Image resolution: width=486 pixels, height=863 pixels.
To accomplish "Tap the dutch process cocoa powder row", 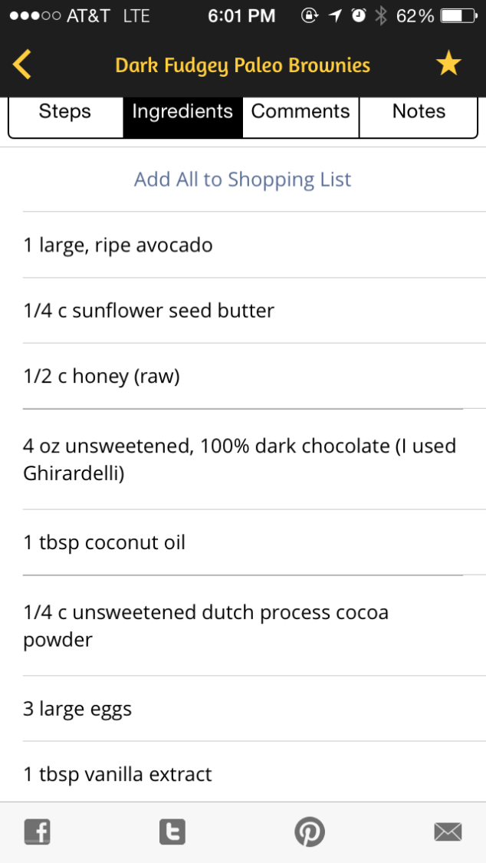I will 243,626.
